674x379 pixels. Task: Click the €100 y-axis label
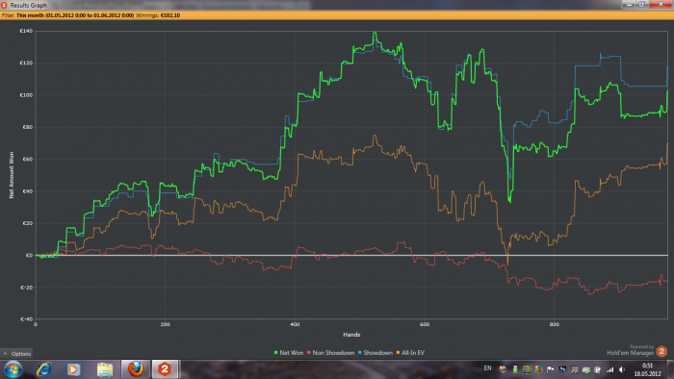pos(26,95)
